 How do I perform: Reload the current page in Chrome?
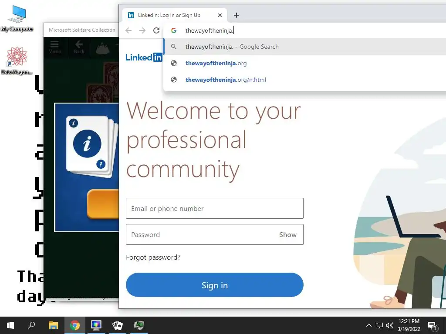click(x=156, y=30)
